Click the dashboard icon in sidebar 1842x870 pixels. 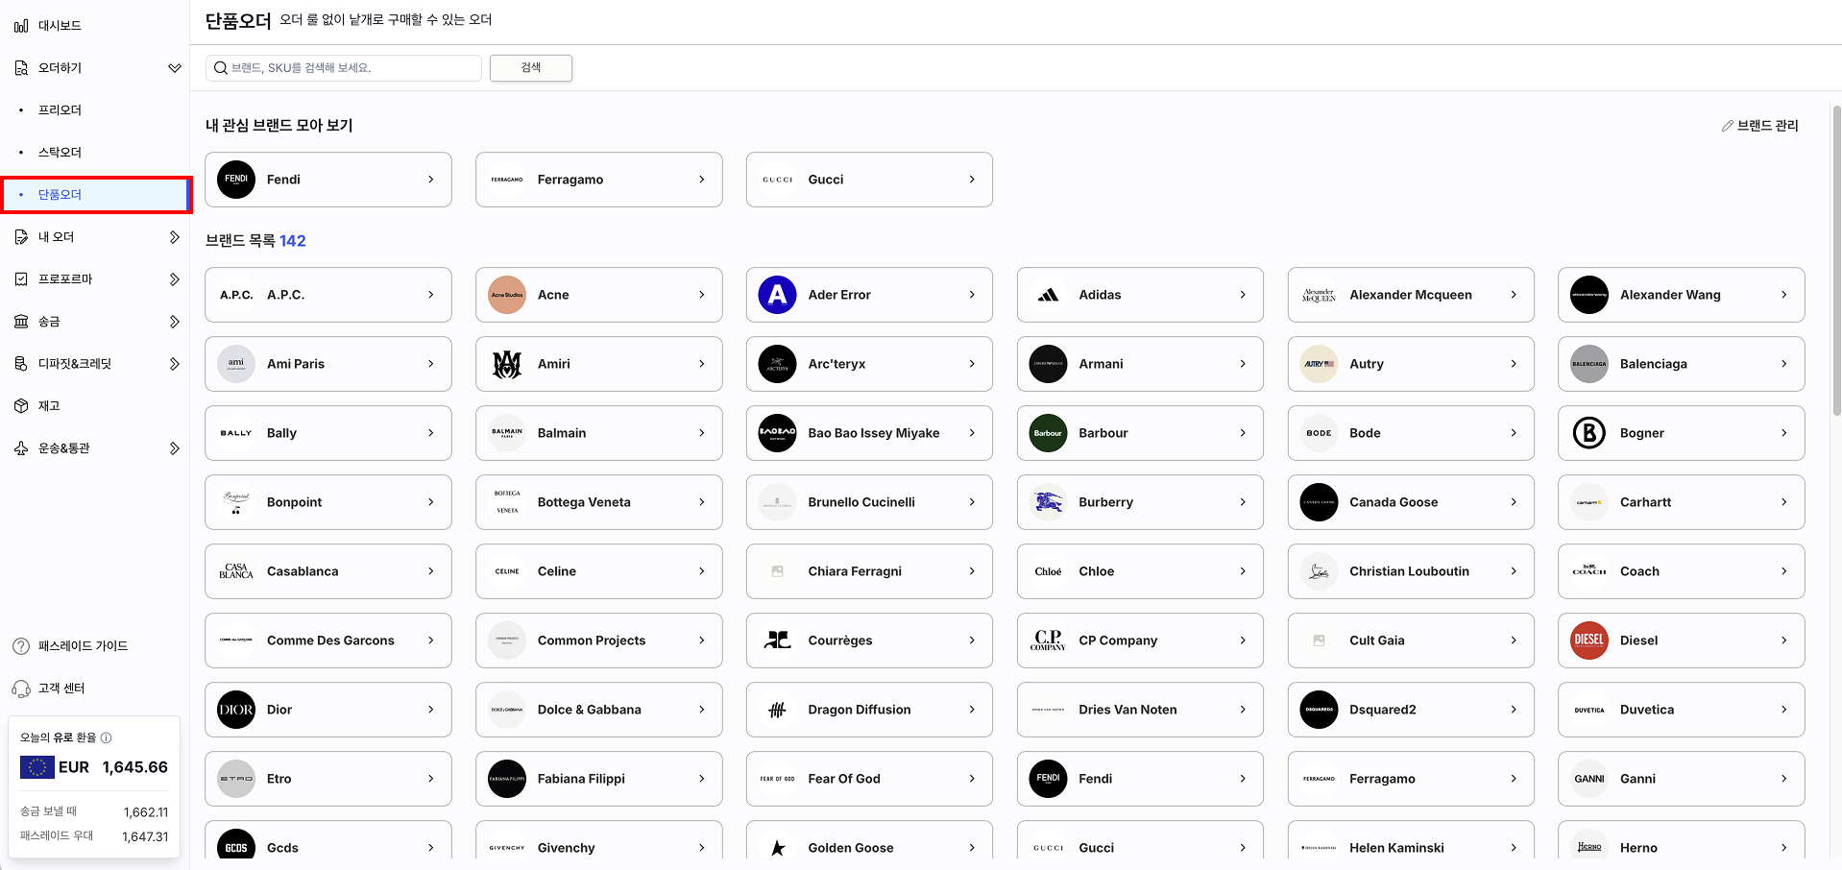click(x=21, y=26)
